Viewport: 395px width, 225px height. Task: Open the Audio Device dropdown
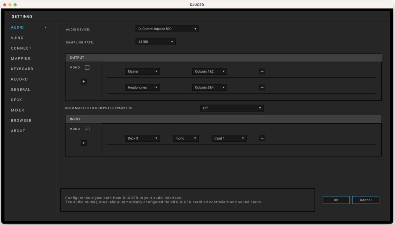point(167,29)
